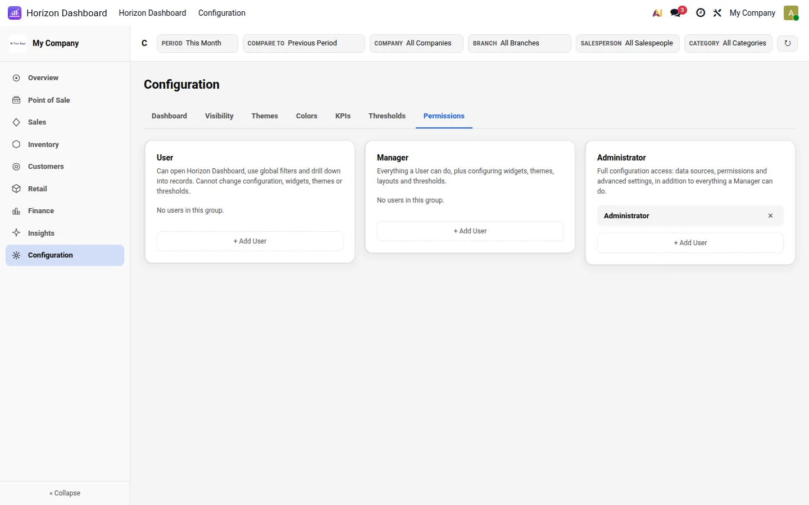809x505 pixels.
Task: Click the Sales diamond sidebar icon
Action: click(x=16, y=122)
